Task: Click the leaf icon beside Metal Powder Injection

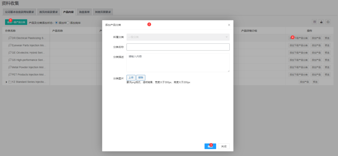Action: tap(10, 67)
